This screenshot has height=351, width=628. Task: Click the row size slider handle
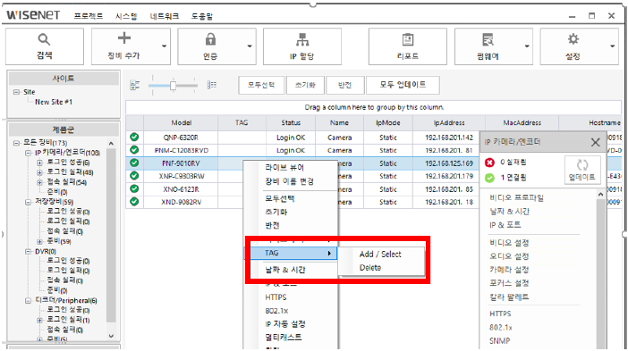173,86
